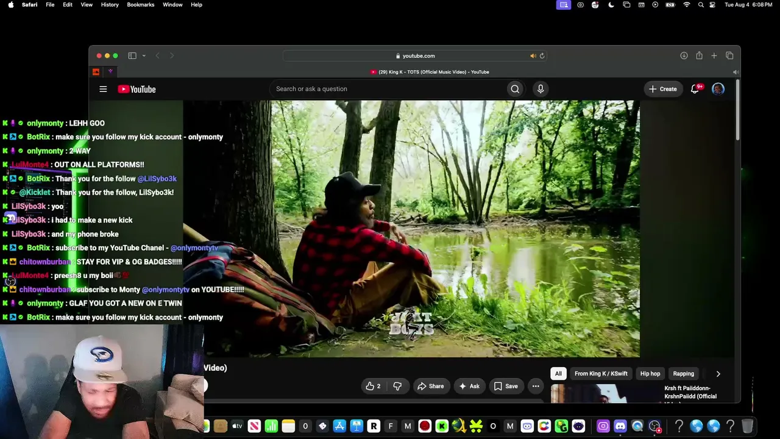Image resolution: width=780 pixels, height=439 pixels.
Task: Open Spotlight search in menu bar
Action: point(701,5)
